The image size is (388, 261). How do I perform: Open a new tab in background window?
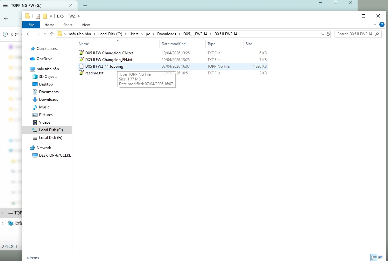(85, 5)
